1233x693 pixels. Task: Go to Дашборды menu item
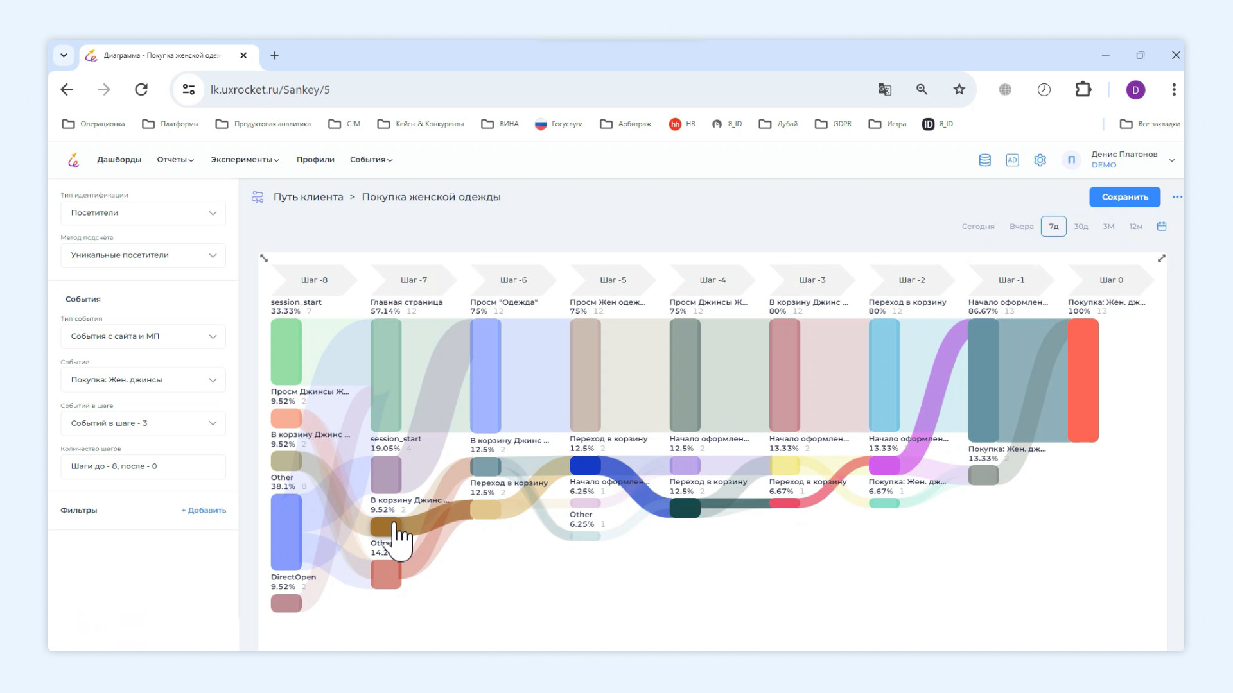pyautogui.click(x=119, y=160)
